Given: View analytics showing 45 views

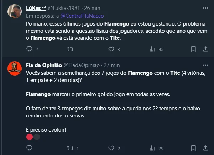Looking at the screenshot, I should click(152, 49).
